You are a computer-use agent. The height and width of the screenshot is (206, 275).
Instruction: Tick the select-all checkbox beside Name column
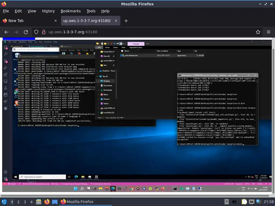coord(122,51)
